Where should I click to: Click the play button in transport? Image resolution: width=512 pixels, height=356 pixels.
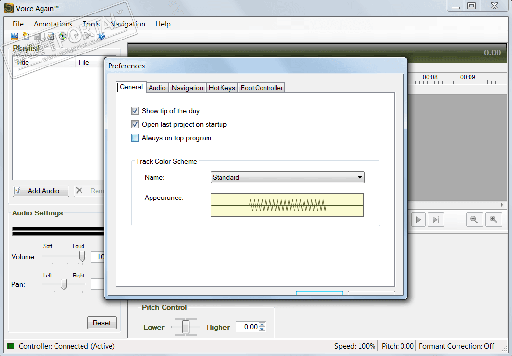[418, 219]
